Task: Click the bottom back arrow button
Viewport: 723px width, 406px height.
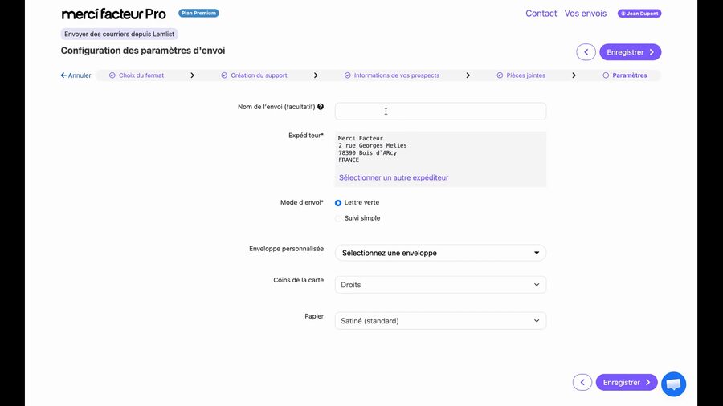Action: [x=582, y=383]
